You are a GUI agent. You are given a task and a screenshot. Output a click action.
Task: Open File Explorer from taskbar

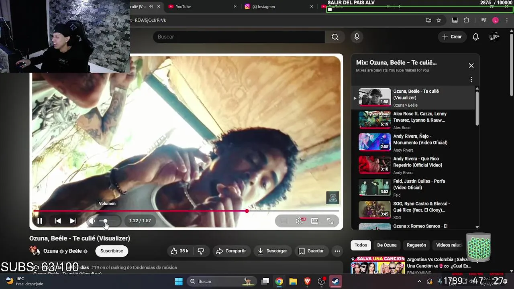(x=293, y=281)
